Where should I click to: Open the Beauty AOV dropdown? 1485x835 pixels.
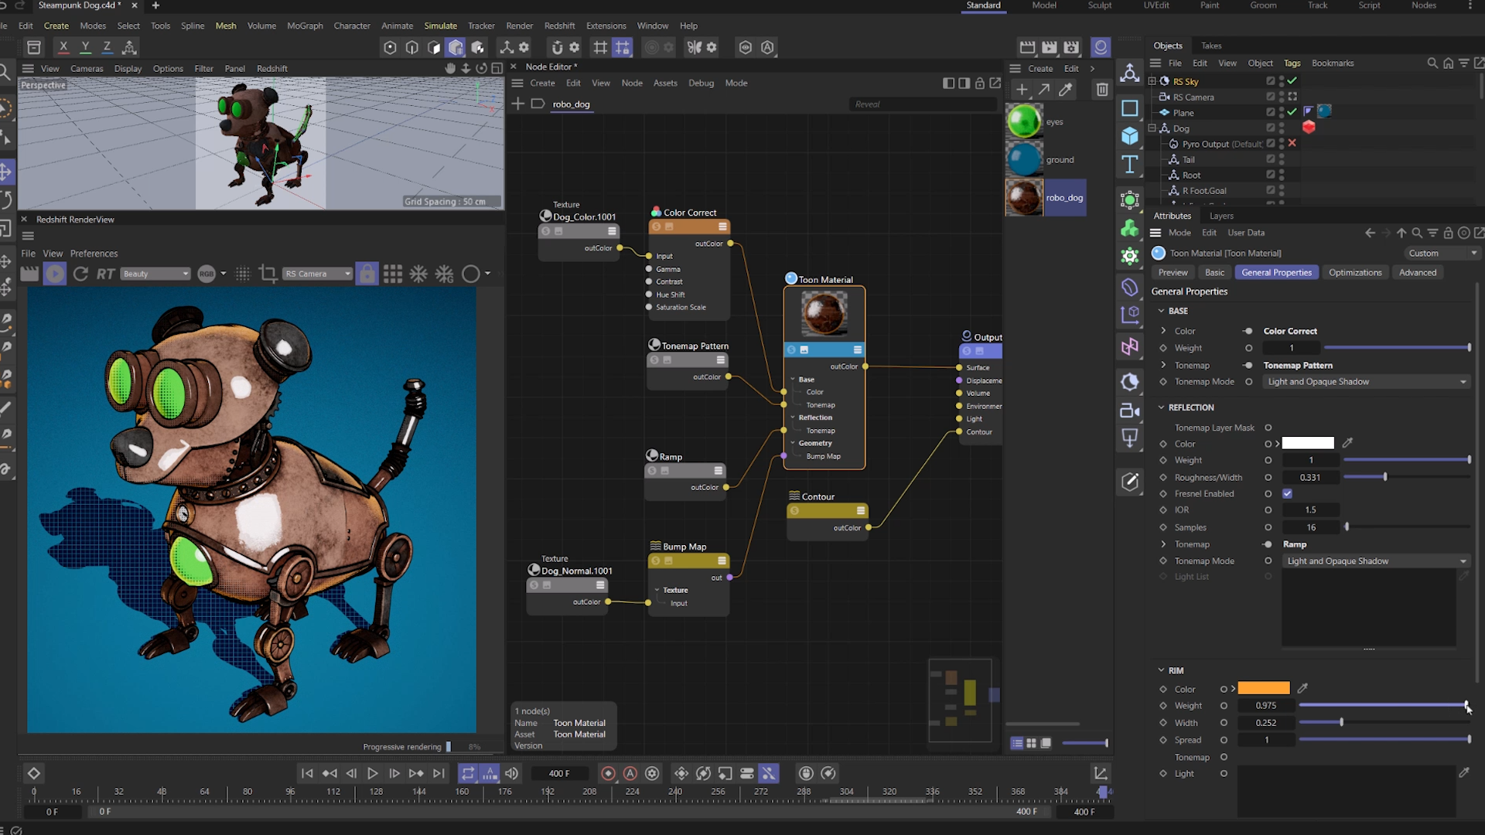pyautogui.click(x=155, y=274)
